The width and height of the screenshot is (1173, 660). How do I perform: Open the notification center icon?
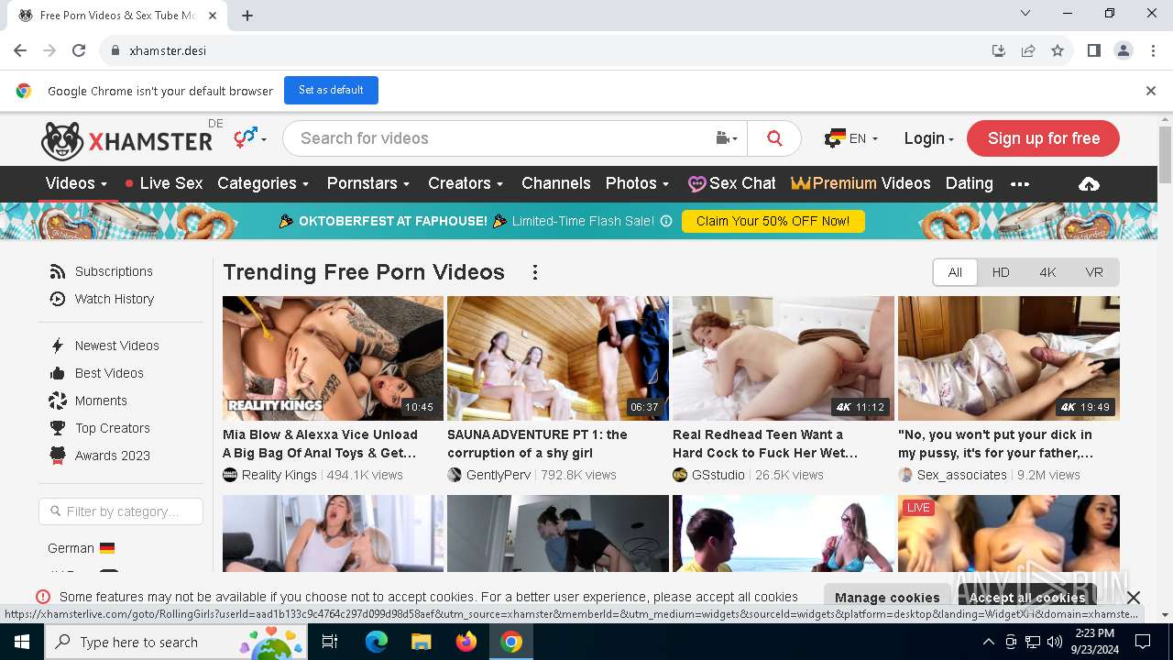click(1143, 642)
